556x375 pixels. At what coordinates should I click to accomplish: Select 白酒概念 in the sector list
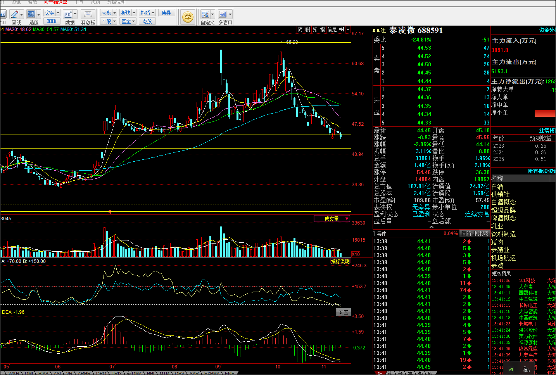point(503,202)
